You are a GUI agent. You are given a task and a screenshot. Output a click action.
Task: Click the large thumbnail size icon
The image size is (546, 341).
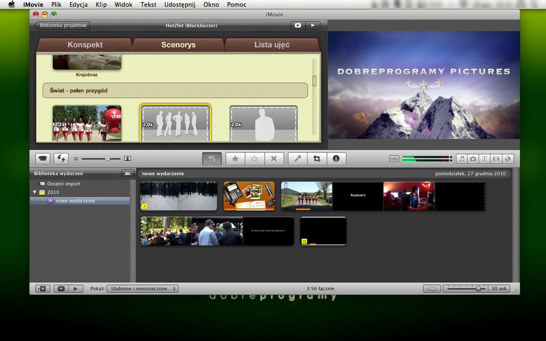pos(128,159)
